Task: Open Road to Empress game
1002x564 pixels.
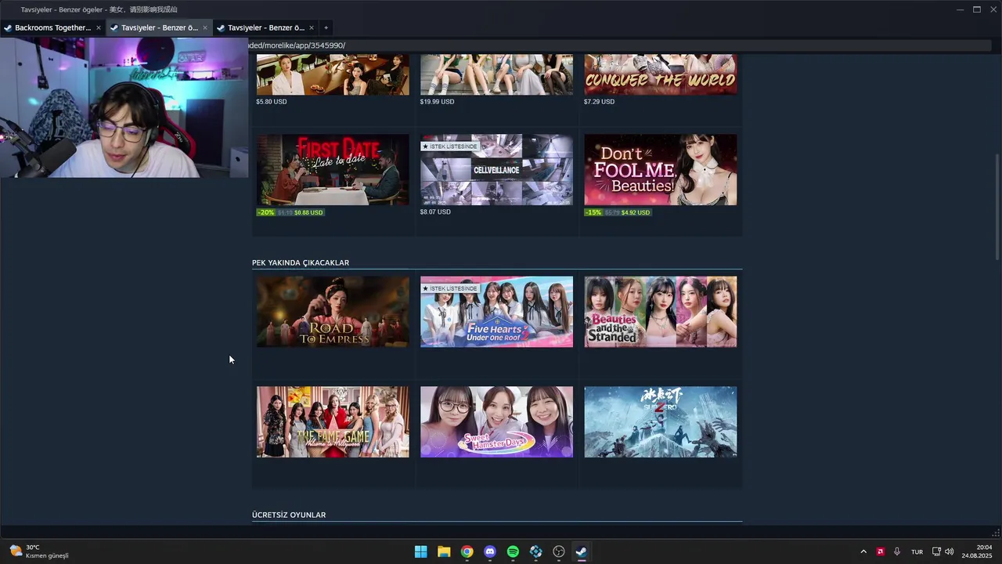Action: pos(333,312)
